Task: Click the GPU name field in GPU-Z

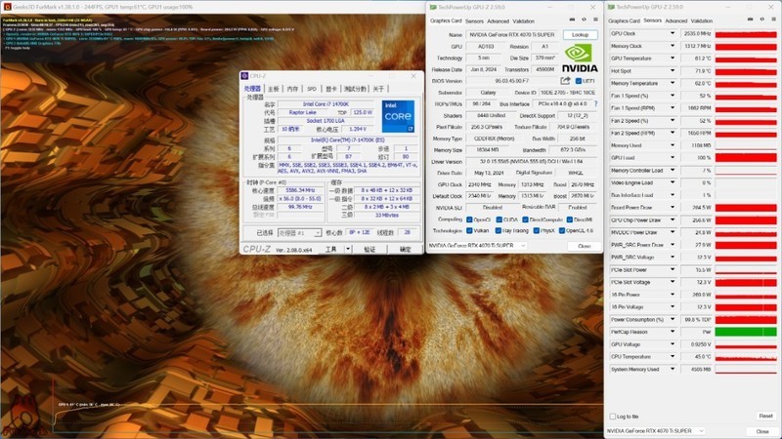Action: click(512, 34)
